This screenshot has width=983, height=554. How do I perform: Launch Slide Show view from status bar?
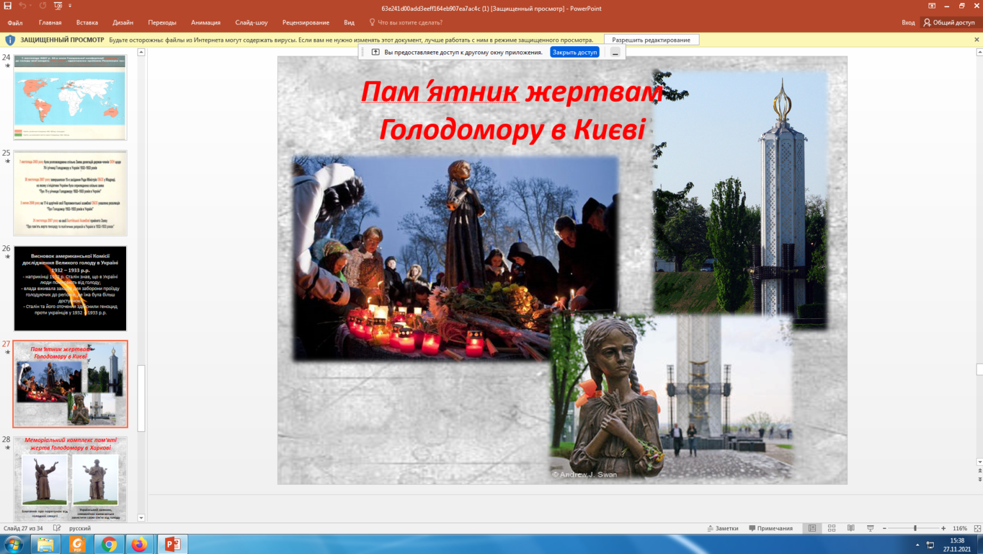[870, 528]
